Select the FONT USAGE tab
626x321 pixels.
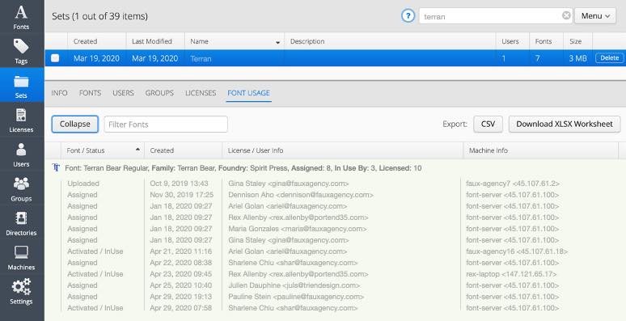click(249, 93)
